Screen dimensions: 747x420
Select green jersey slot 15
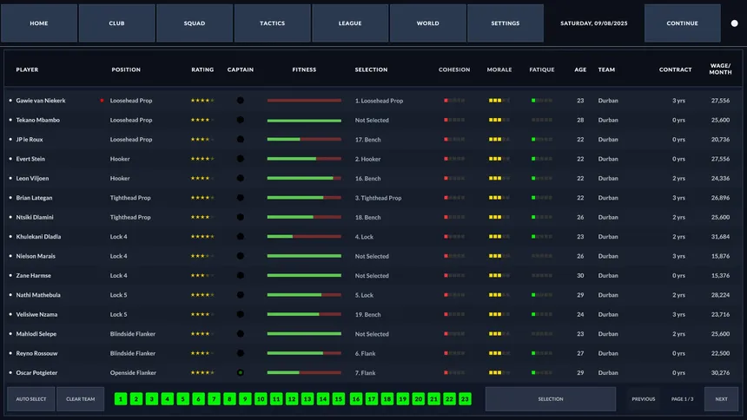339,399
